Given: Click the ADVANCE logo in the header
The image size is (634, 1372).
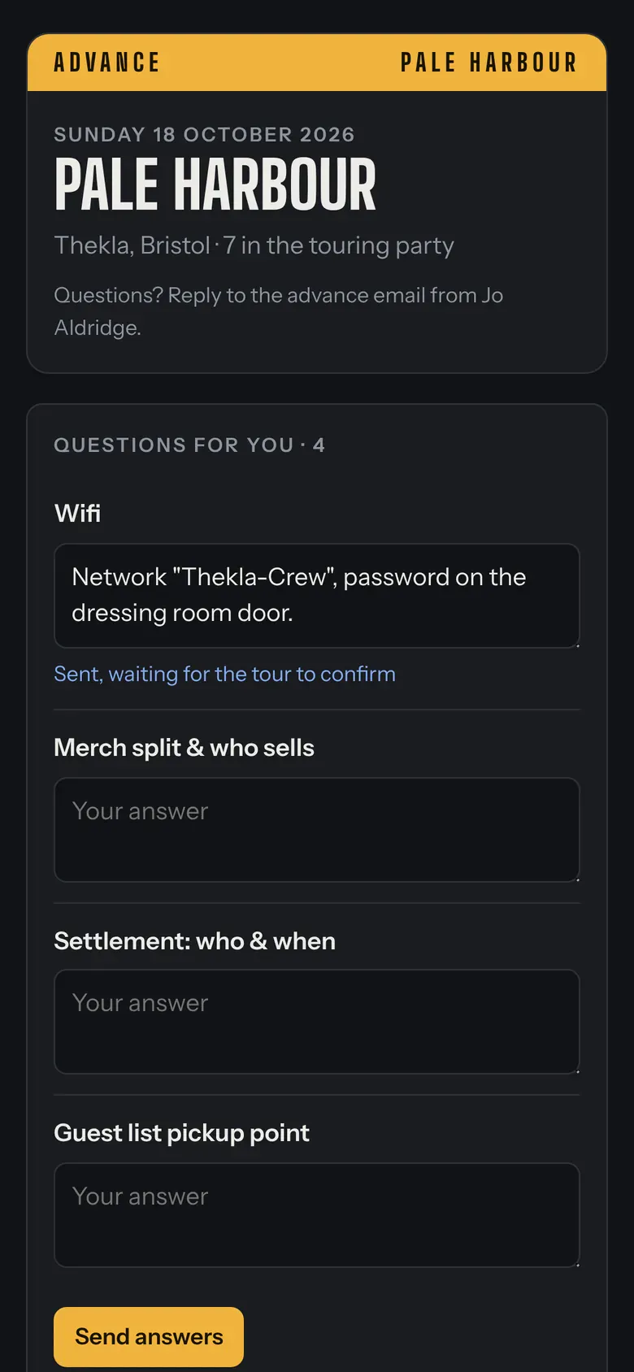Looking at the screenshot, I should pos(106,63).
